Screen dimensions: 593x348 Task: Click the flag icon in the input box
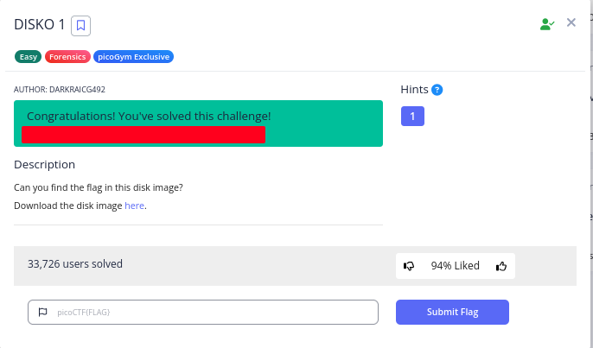42,312
